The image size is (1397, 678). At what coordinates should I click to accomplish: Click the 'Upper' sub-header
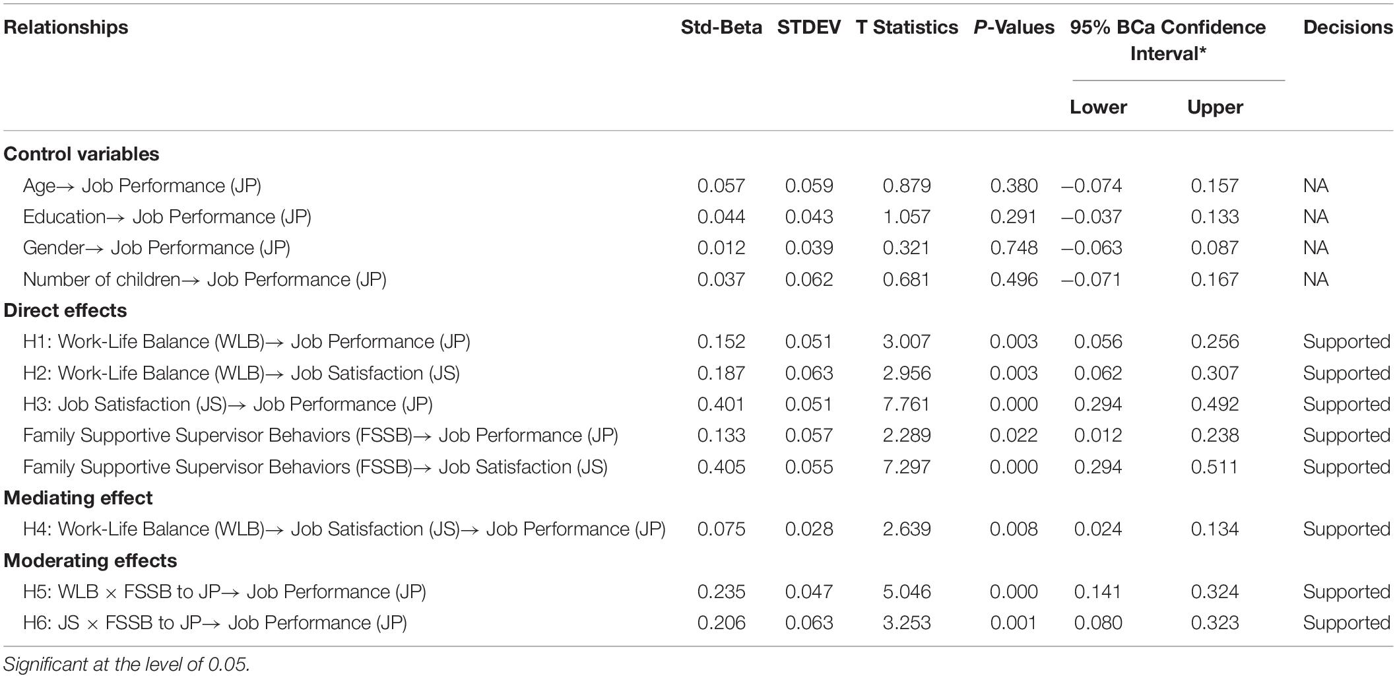(1215, 107)
